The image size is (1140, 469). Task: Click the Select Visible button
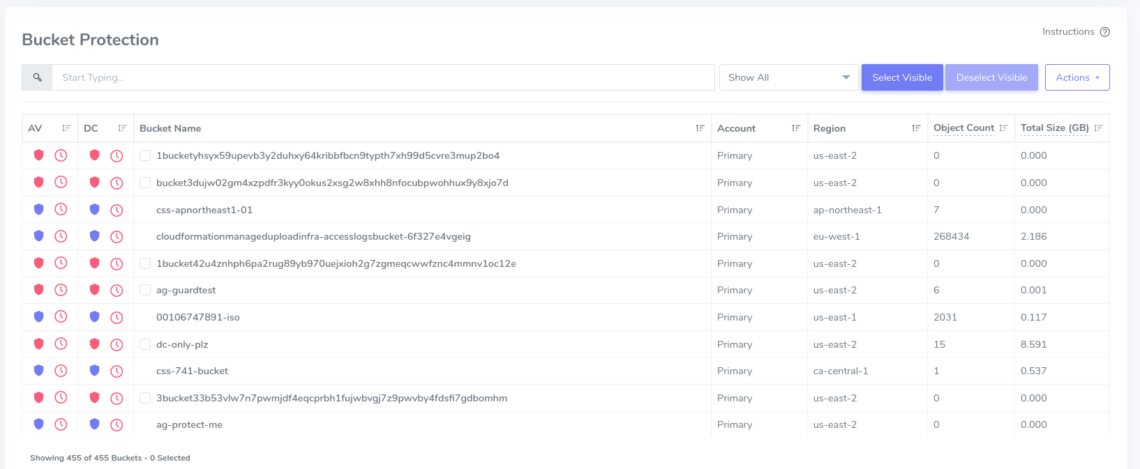[902, 77]
